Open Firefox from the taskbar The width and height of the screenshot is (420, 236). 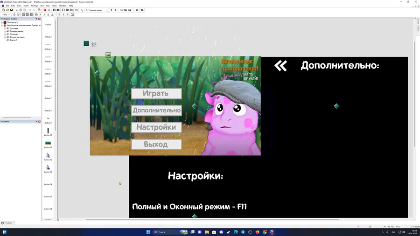(258, 232)
